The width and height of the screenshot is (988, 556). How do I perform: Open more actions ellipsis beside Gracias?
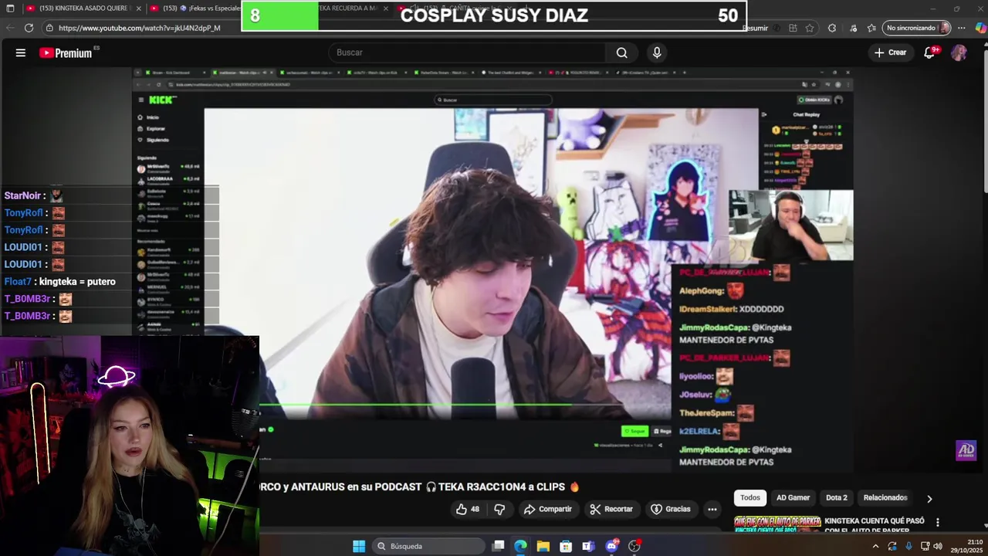712,509
